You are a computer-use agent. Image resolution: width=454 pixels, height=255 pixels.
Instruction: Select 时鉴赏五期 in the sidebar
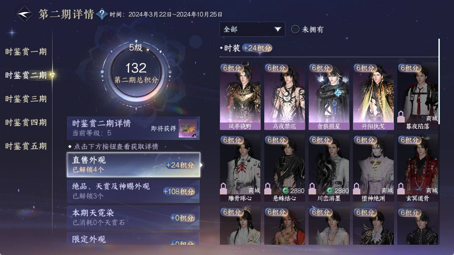pos(26,146)
